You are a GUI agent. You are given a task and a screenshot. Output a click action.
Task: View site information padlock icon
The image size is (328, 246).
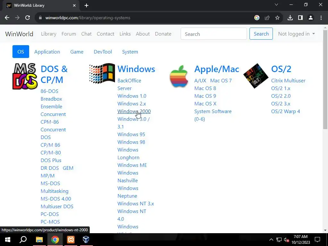pyautogui.click(x=40, y=18)
